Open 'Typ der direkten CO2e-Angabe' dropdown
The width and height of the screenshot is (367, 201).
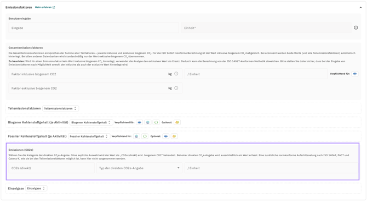(x=139, y=168)
